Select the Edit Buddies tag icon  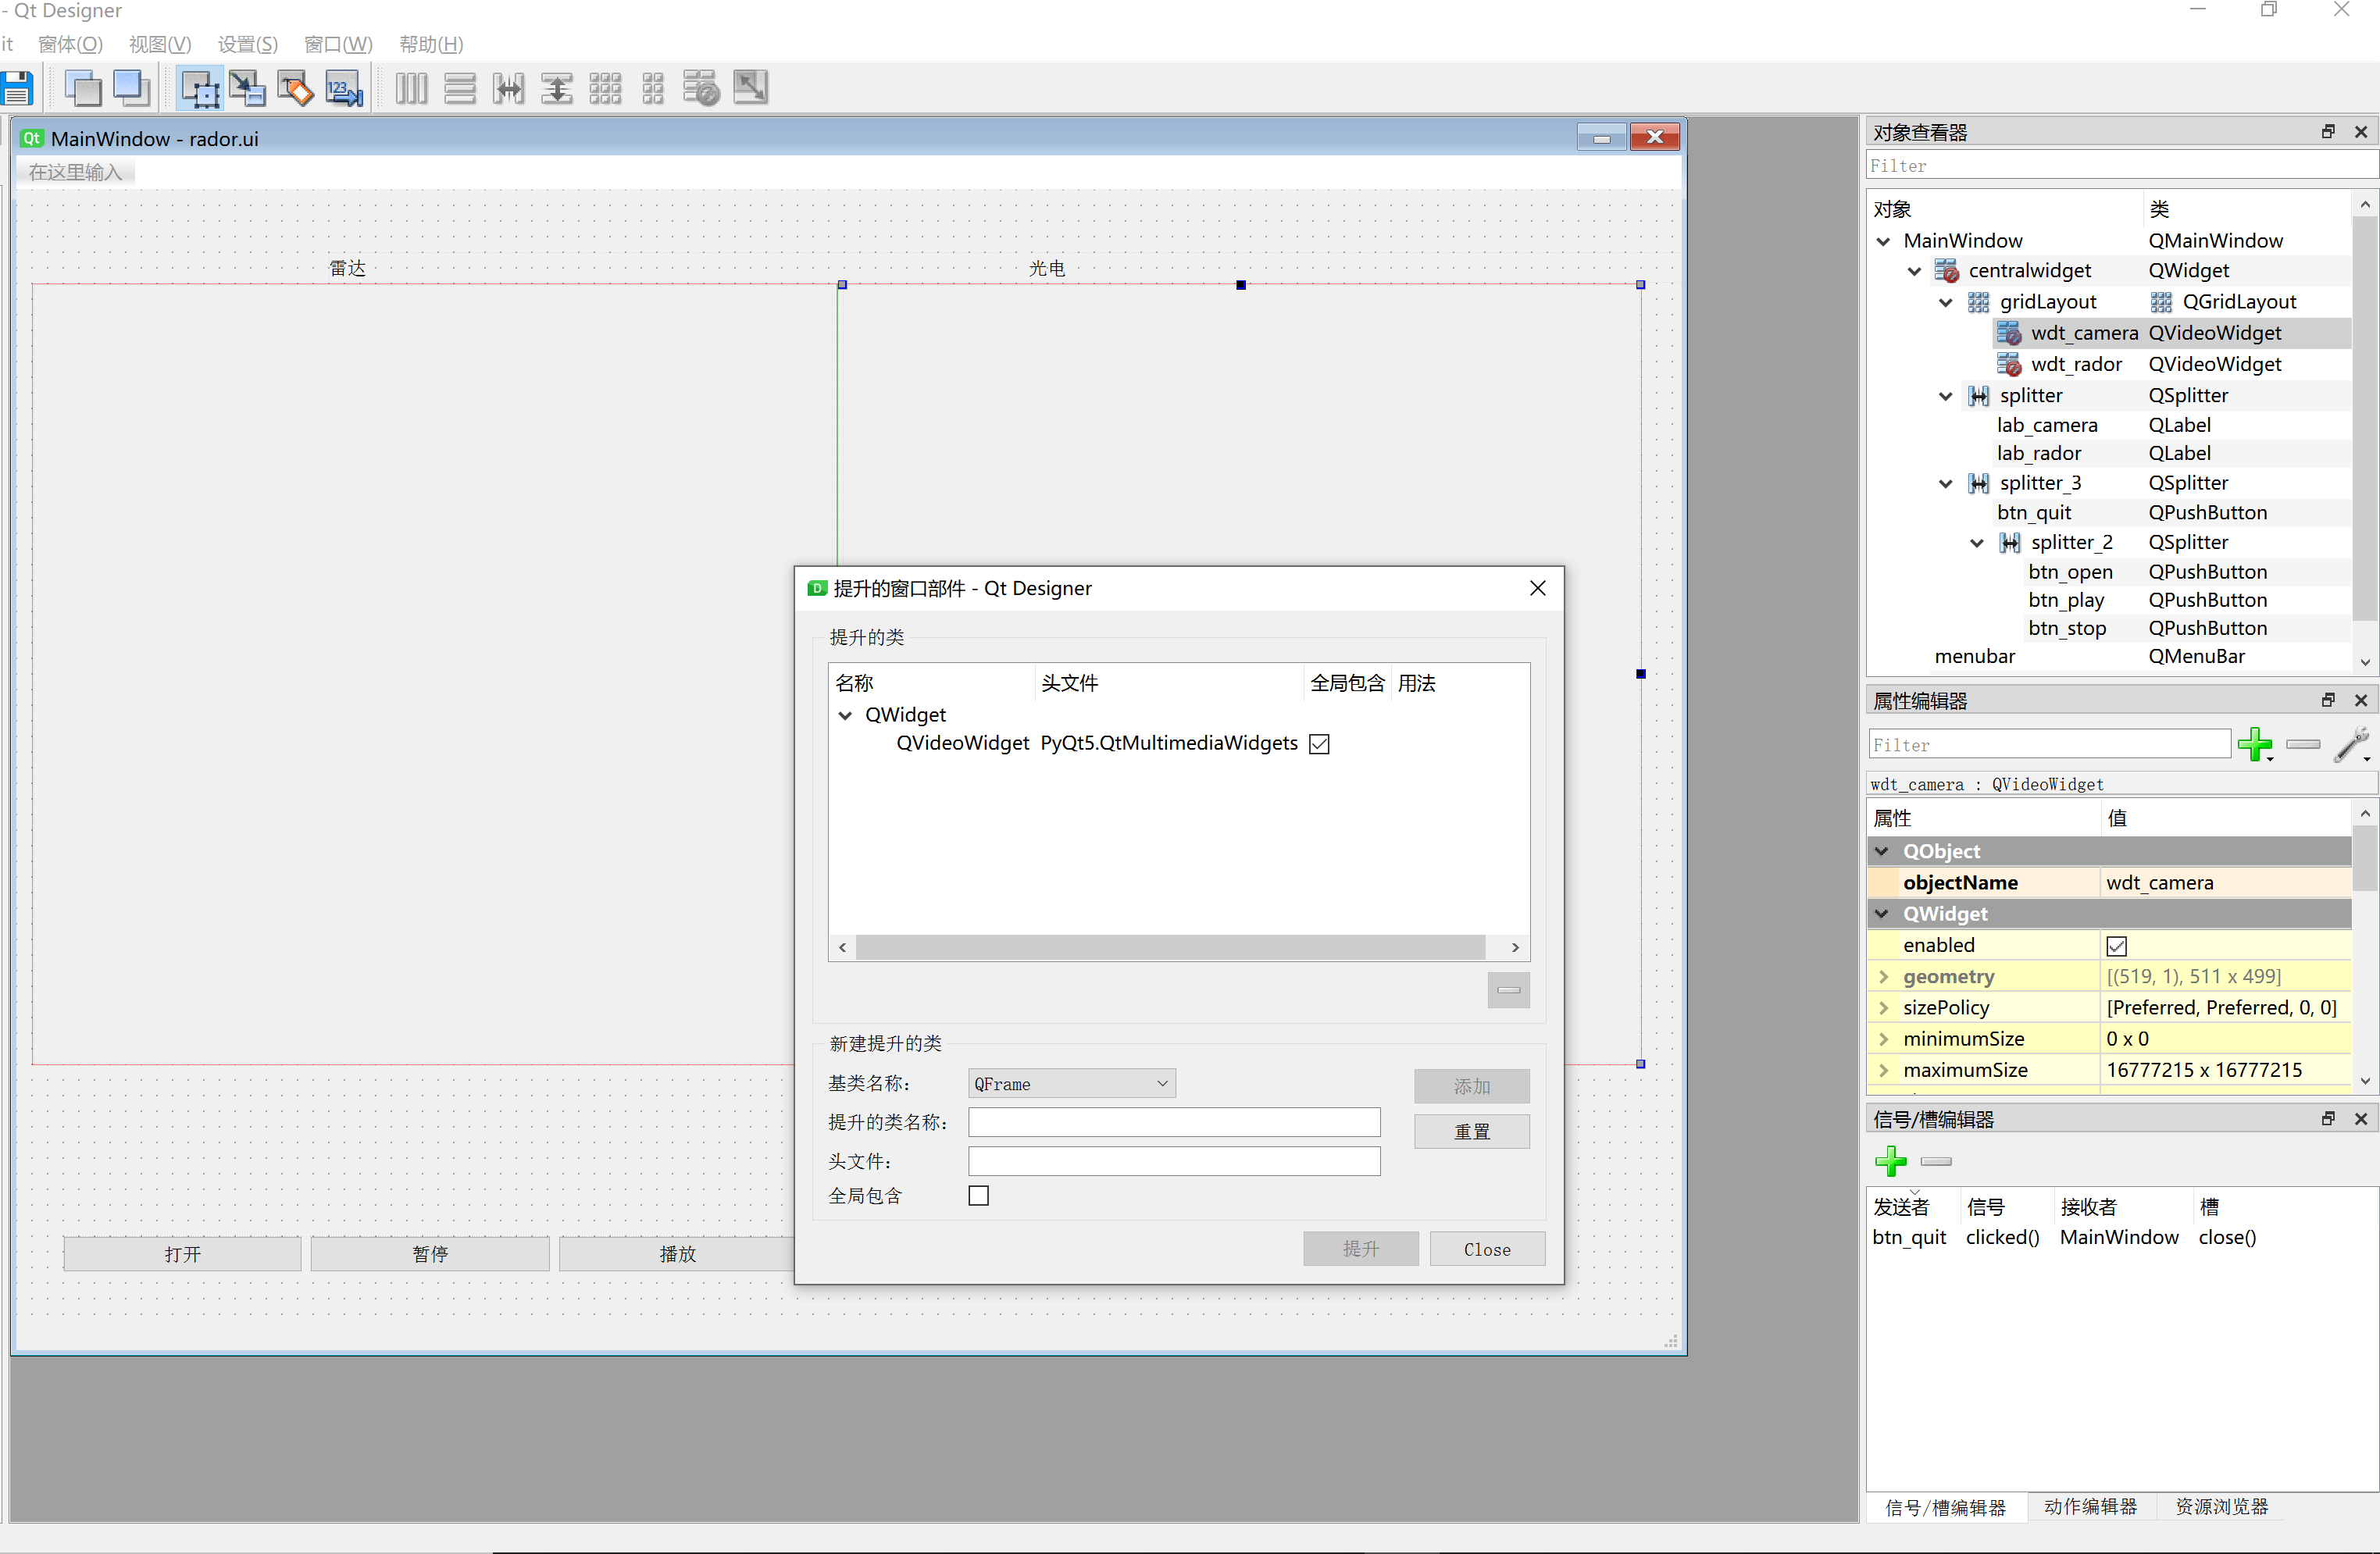[295, 88]
